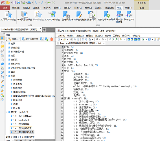Click the 'Create table of contents' icon
Screen dimensions: 160x141
[x=66, y=16]
